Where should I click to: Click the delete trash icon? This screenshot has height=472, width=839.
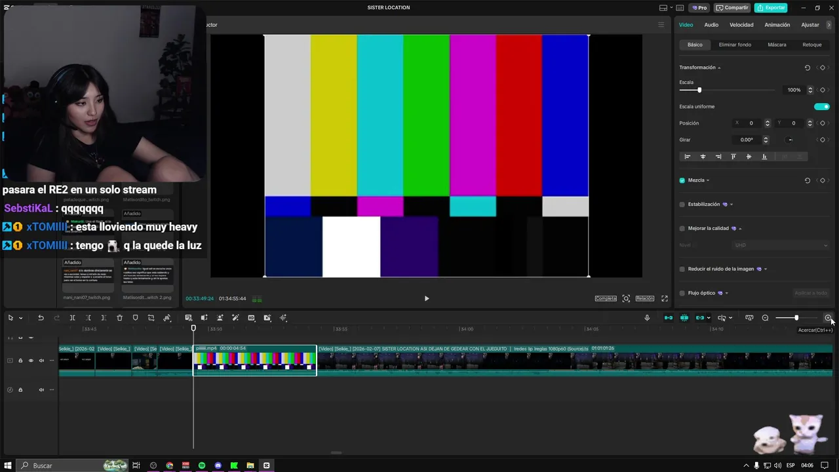(119, 318)
